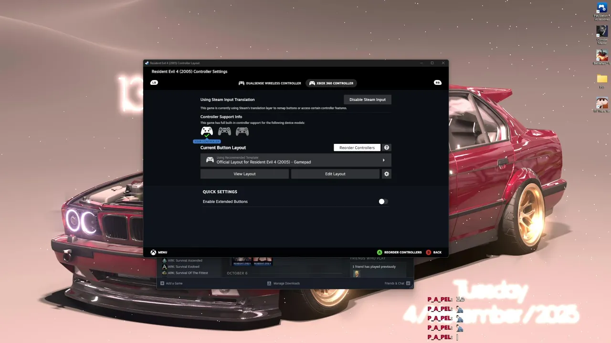Open Edit Layout
This screenshot has width=611, height=343.
click(x=335, y=174)
